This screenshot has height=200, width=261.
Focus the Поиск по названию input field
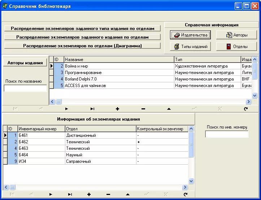coord(25,88)
